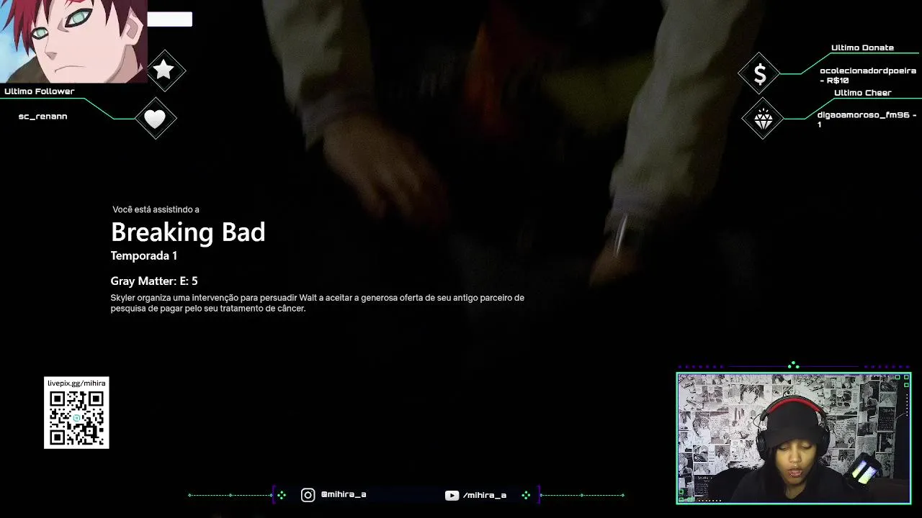
Task: Click the donor name ocolecionadordpoeira
Action: tap(868, 71)
